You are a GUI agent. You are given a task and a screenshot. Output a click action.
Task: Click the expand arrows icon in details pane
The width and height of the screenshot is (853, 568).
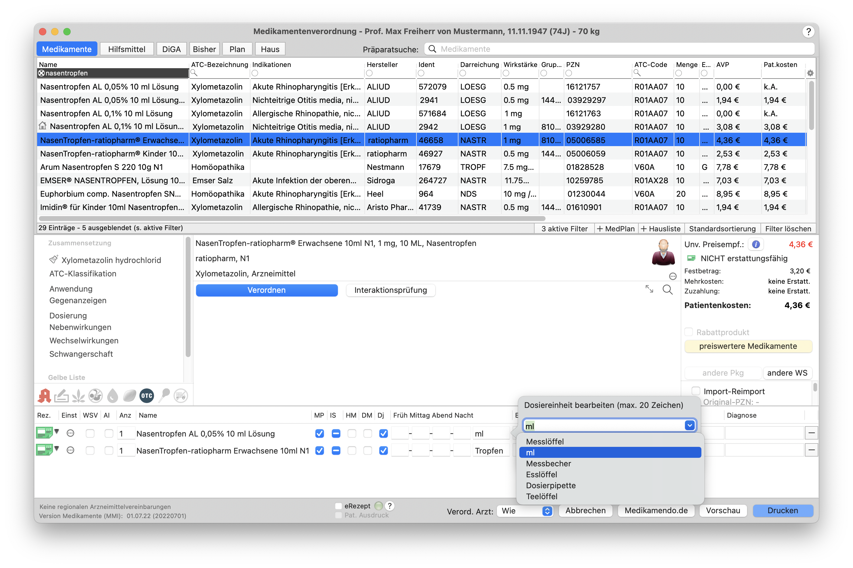click(649, 289)
